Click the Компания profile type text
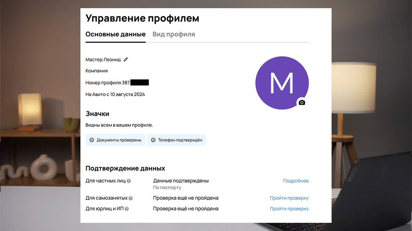The width and height of the screenshot is (412, 231). pyautogui.click(x=96, y=71)
